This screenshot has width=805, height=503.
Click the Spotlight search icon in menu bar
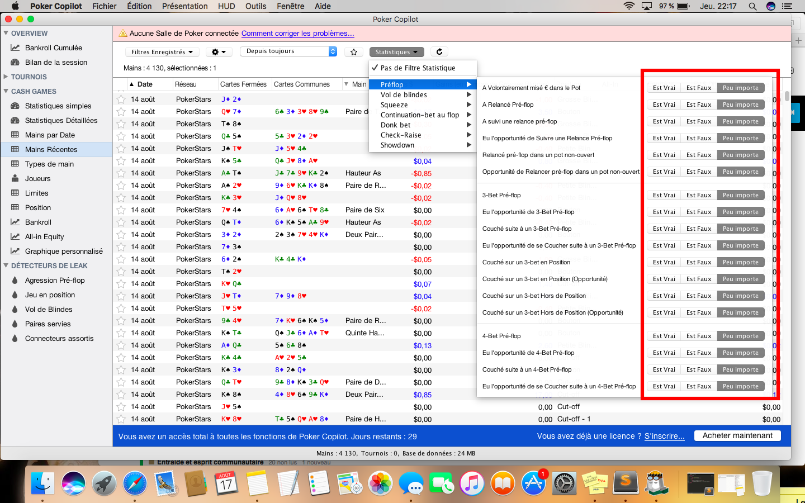tap(752, 6)
